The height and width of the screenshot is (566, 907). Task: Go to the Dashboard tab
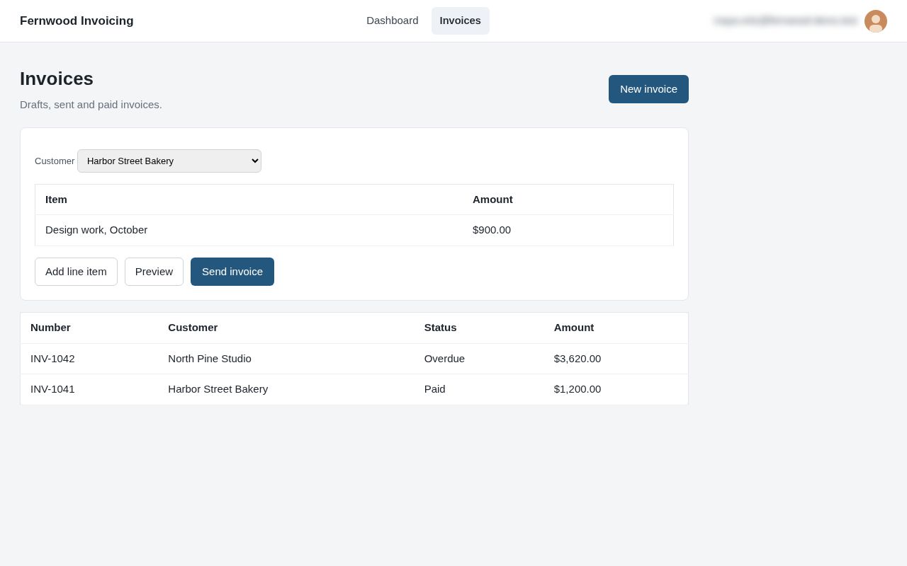coord(392,21)
